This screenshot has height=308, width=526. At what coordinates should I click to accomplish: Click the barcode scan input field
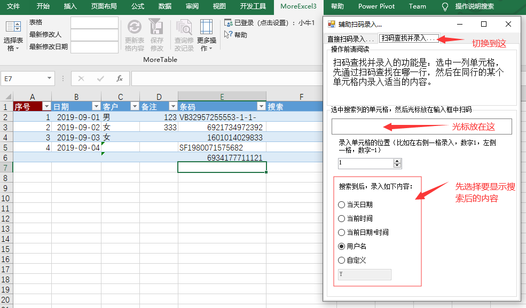click(x=421, y=127)
